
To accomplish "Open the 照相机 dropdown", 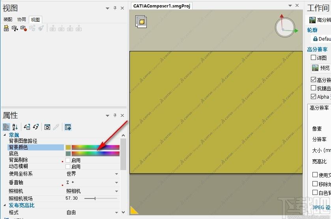I will pos(116,191).
